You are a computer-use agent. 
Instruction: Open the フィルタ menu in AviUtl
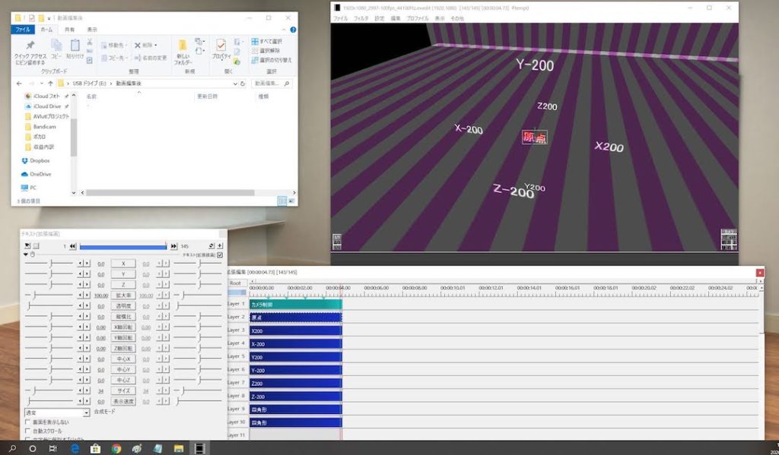tap(361, 18)
